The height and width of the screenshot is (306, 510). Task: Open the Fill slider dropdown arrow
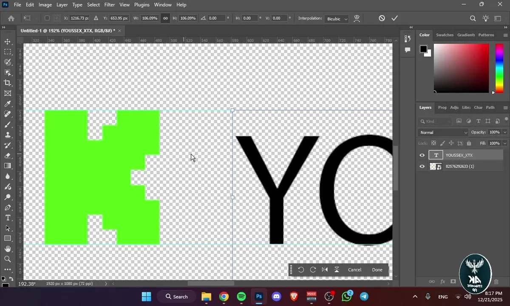[504, 144]
